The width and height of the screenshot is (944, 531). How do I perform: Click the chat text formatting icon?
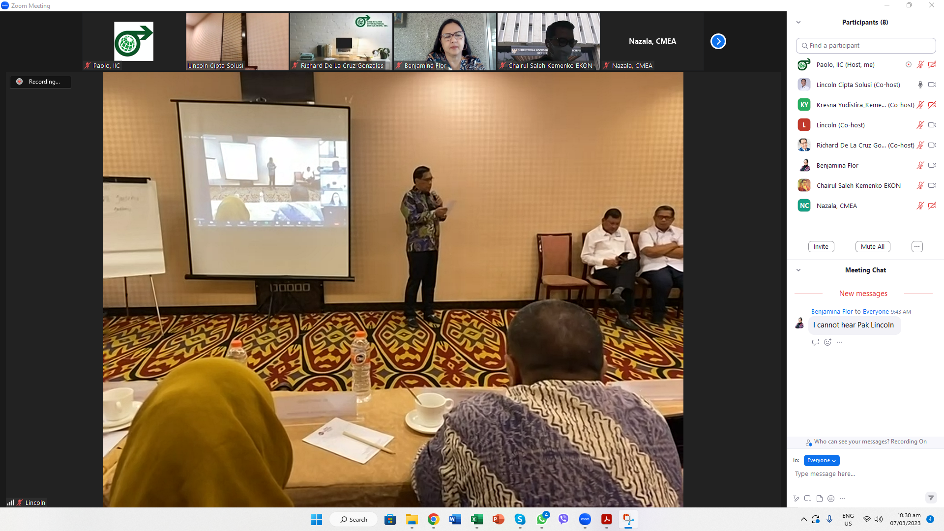tap(796, 499)
